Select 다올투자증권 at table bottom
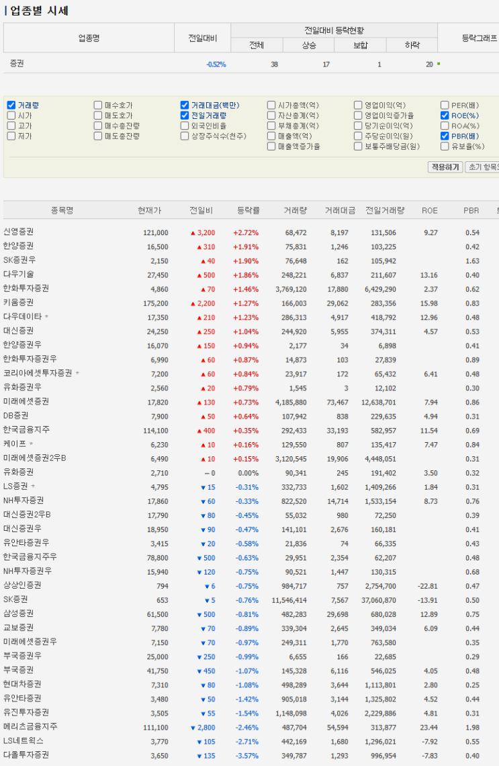499x766 pixels. (x=26, y=755)
